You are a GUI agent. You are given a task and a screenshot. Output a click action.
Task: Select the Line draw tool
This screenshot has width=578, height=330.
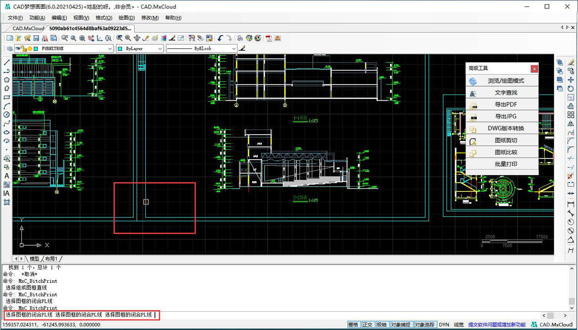(x=6, y=62)
